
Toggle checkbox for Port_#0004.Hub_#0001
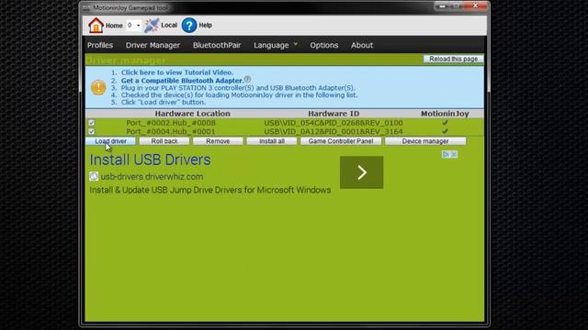(92, 131)
